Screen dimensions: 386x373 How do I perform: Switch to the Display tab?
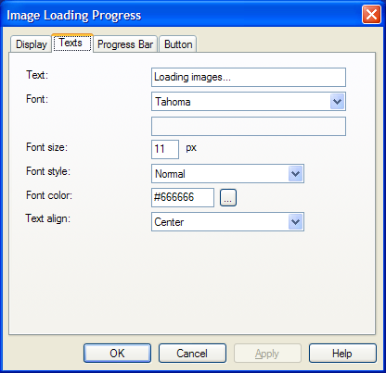click(31, 44)
